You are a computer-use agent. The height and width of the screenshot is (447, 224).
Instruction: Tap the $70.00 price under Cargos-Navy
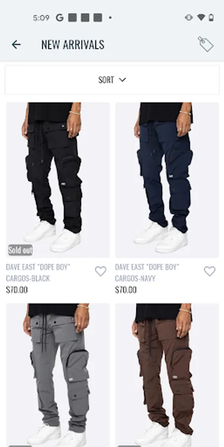click(x=126, y=290)
